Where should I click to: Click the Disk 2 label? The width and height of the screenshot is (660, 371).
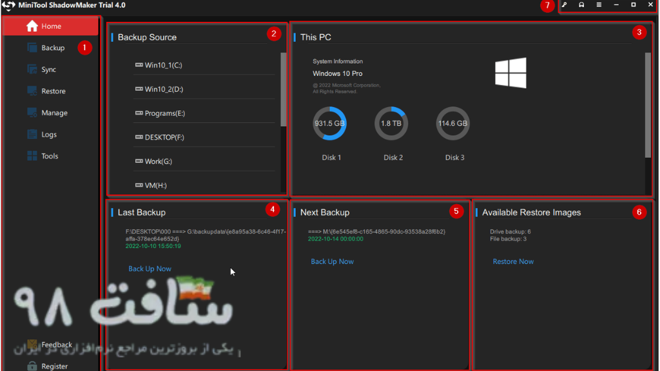pyautogui.click(x=393, y=158)
